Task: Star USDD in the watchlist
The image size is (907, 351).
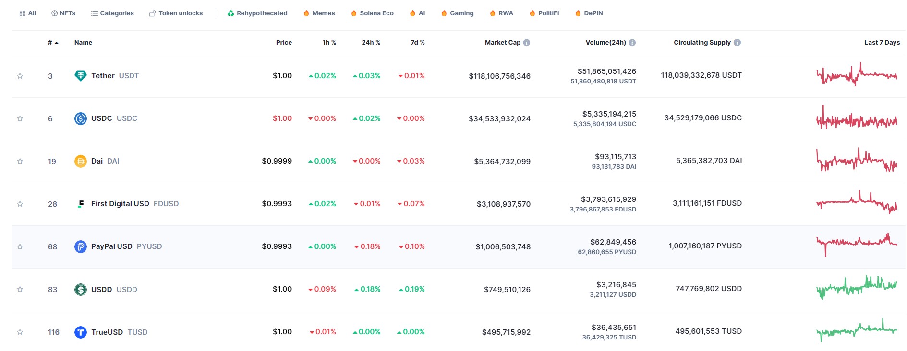Action: [x=20, y=289]
